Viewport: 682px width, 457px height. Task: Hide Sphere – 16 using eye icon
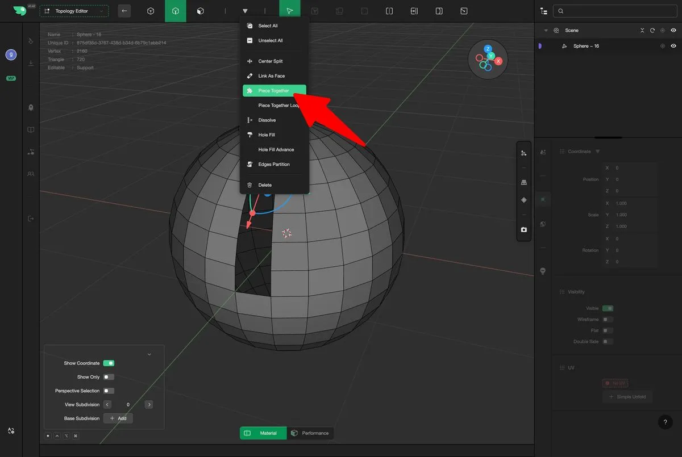click(673, 46)
